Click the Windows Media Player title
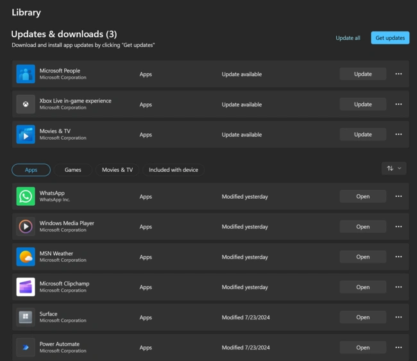417x361 pixels. click(x=67, y=223)
